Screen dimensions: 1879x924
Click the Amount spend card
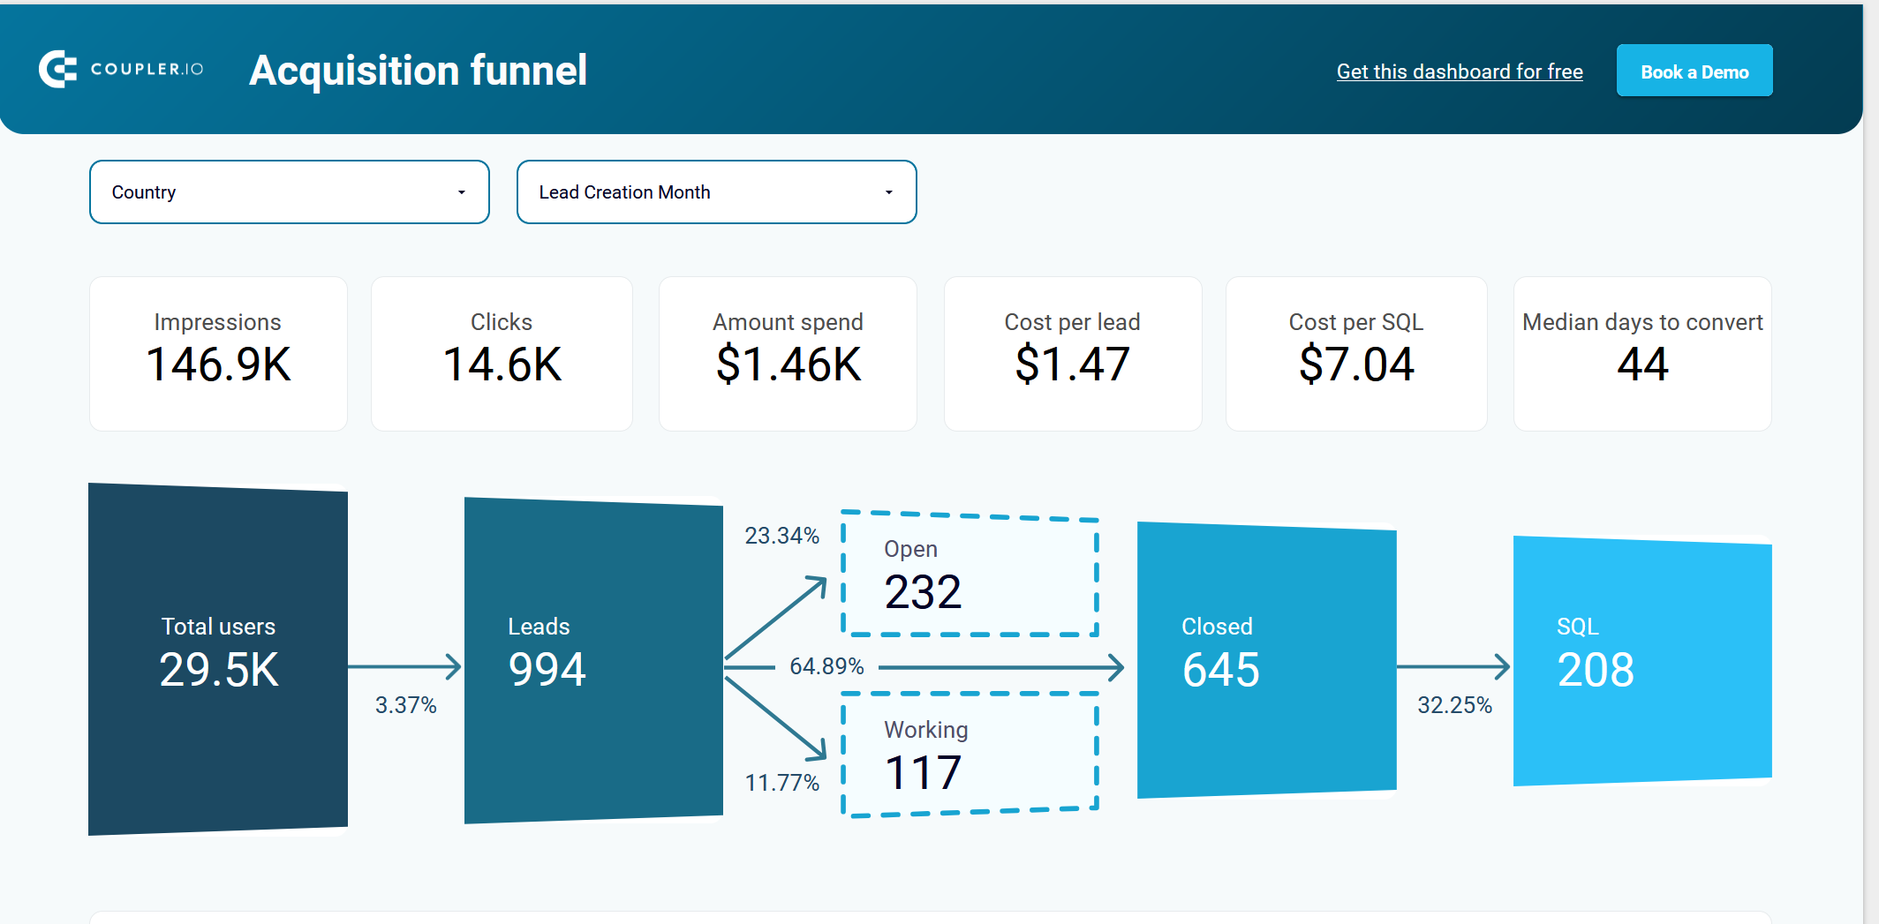[x=788, y=354]
